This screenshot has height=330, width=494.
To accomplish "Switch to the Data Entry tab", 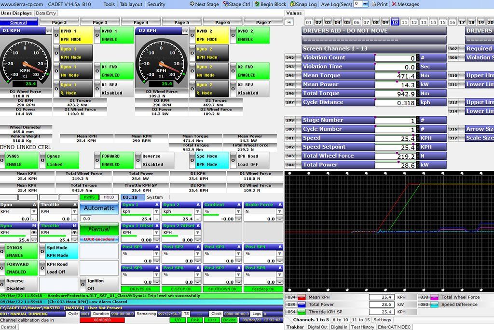I will 46,13.
